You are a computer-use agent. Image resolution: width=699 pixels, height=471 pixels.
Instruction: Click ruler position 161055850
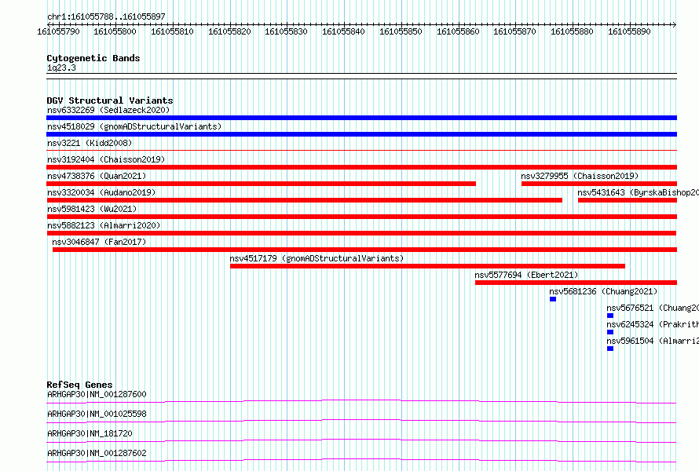coord(401,31)
